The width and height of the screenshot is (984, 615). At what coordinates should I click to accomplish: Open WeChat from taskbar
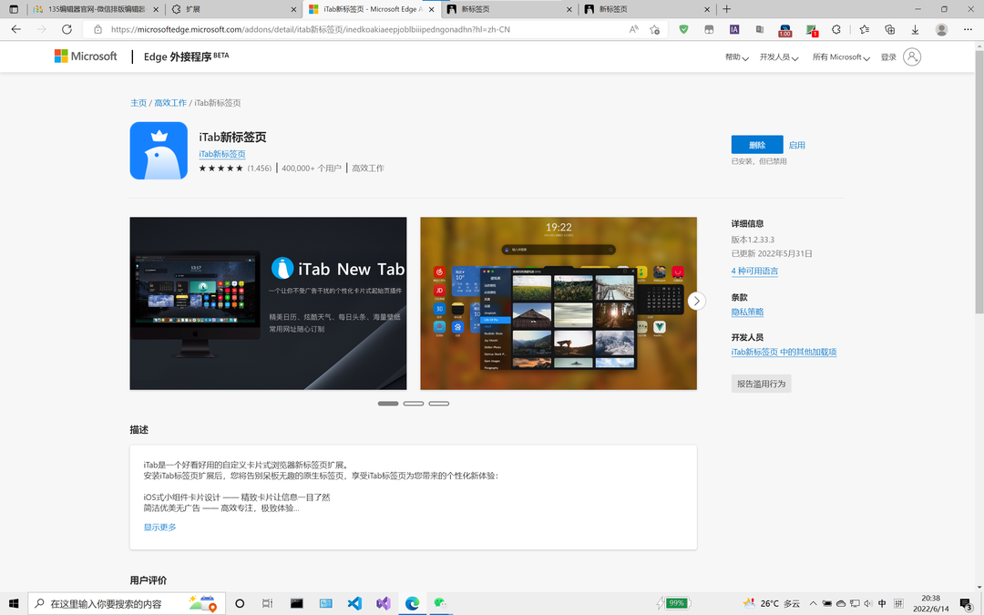[441, 603]
